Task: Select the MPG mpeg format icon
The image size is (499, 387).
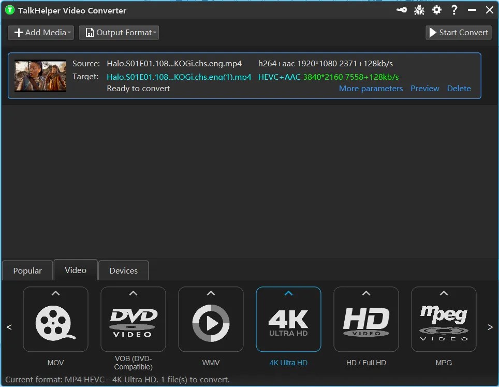Action: (444, 319)
